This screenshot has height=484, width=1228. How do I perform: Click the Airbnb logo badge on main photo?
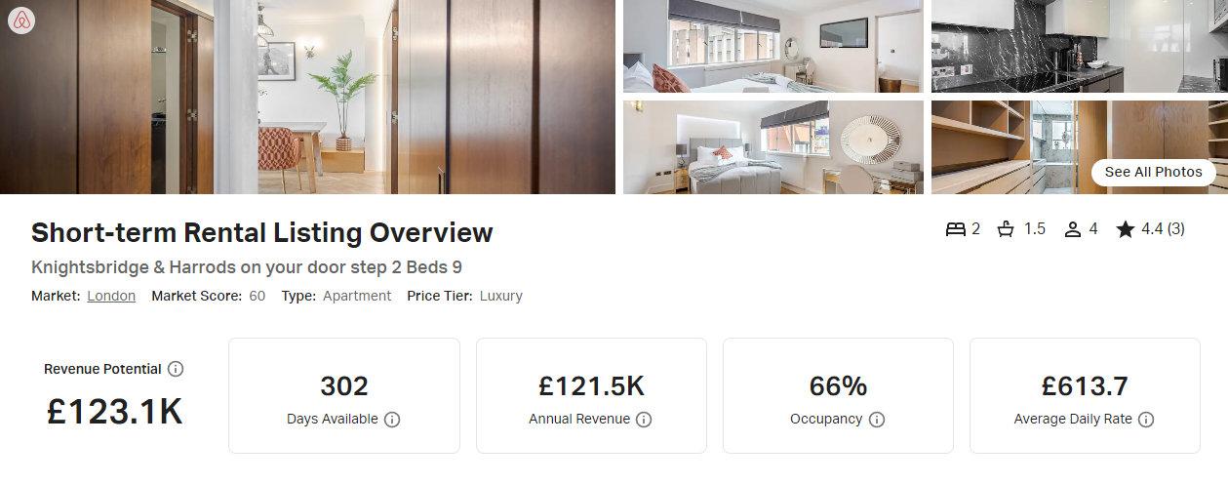21,20
